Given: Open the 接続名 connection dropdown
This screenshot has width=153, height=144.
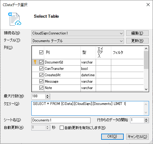Looking at the screenshot, I should coord(78,33).
